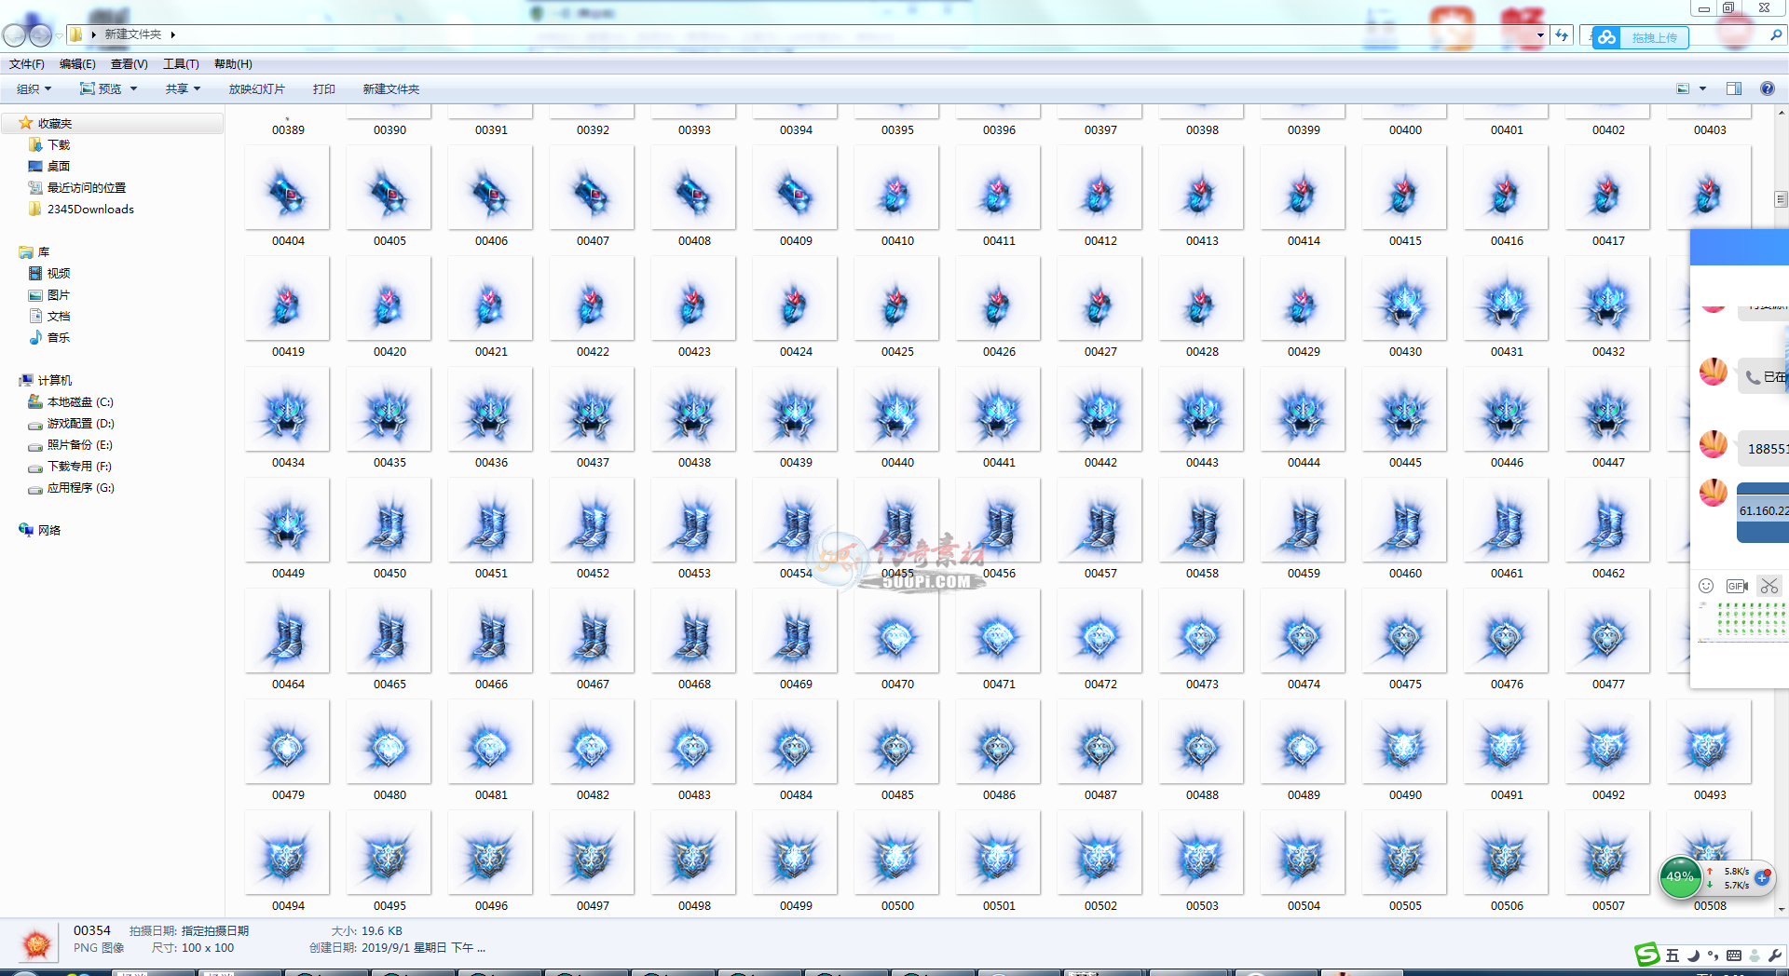Viewport: 1789px width, 976px height.
Task: Select image thumbnail 00410
Action: tap(896, 189)
